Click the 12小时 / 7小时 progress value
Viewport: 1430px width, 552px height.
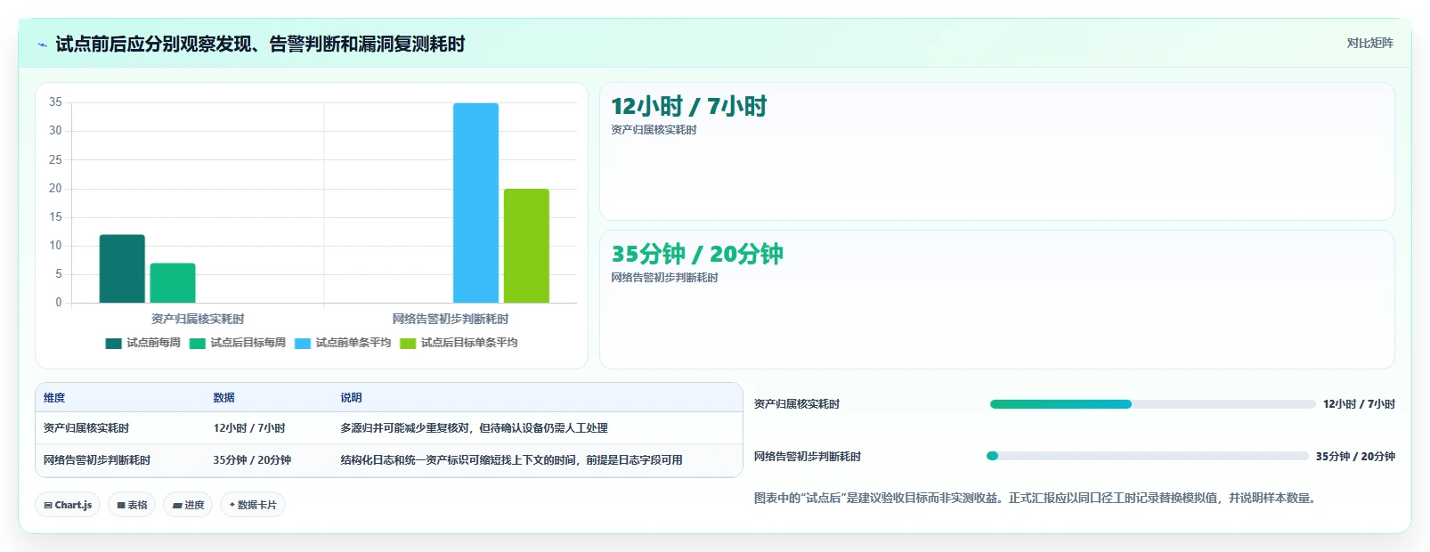click(x=1359, y=404)
